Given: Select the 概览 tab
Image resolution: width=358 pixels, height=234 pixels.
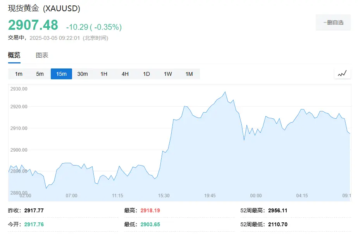Looking at the screenshot, I should 14,55.
